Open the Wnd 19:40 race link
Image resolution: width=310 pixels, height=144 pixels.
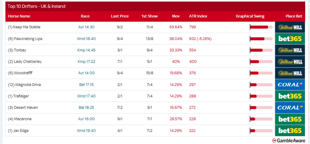pos(87,130)
